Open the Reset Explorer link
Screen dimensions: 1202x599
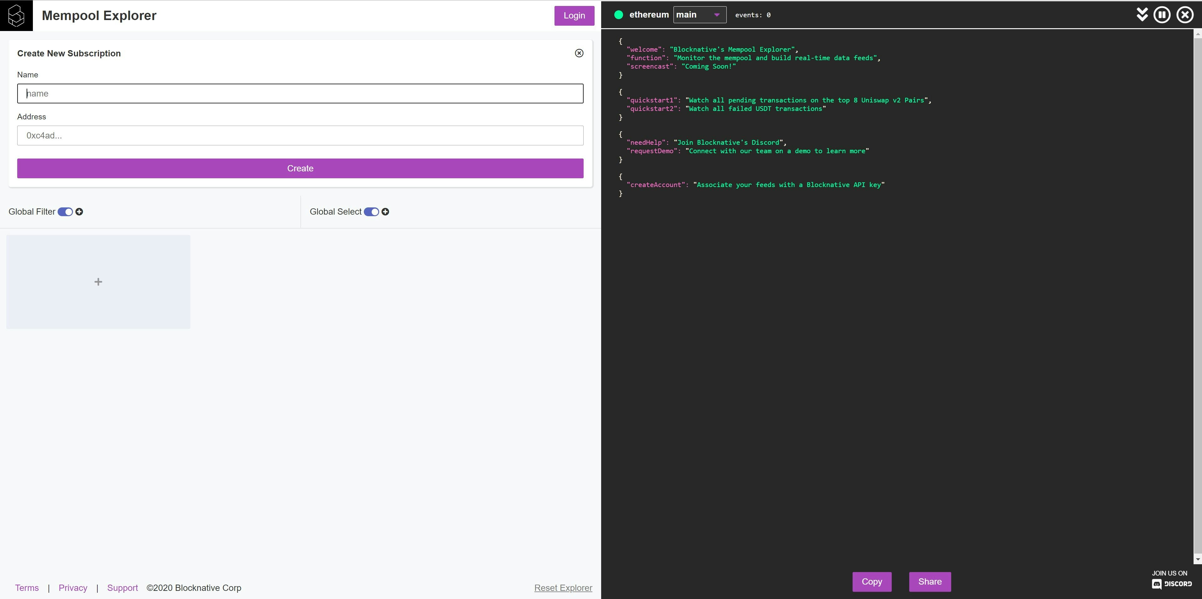[x=563, y=588]
